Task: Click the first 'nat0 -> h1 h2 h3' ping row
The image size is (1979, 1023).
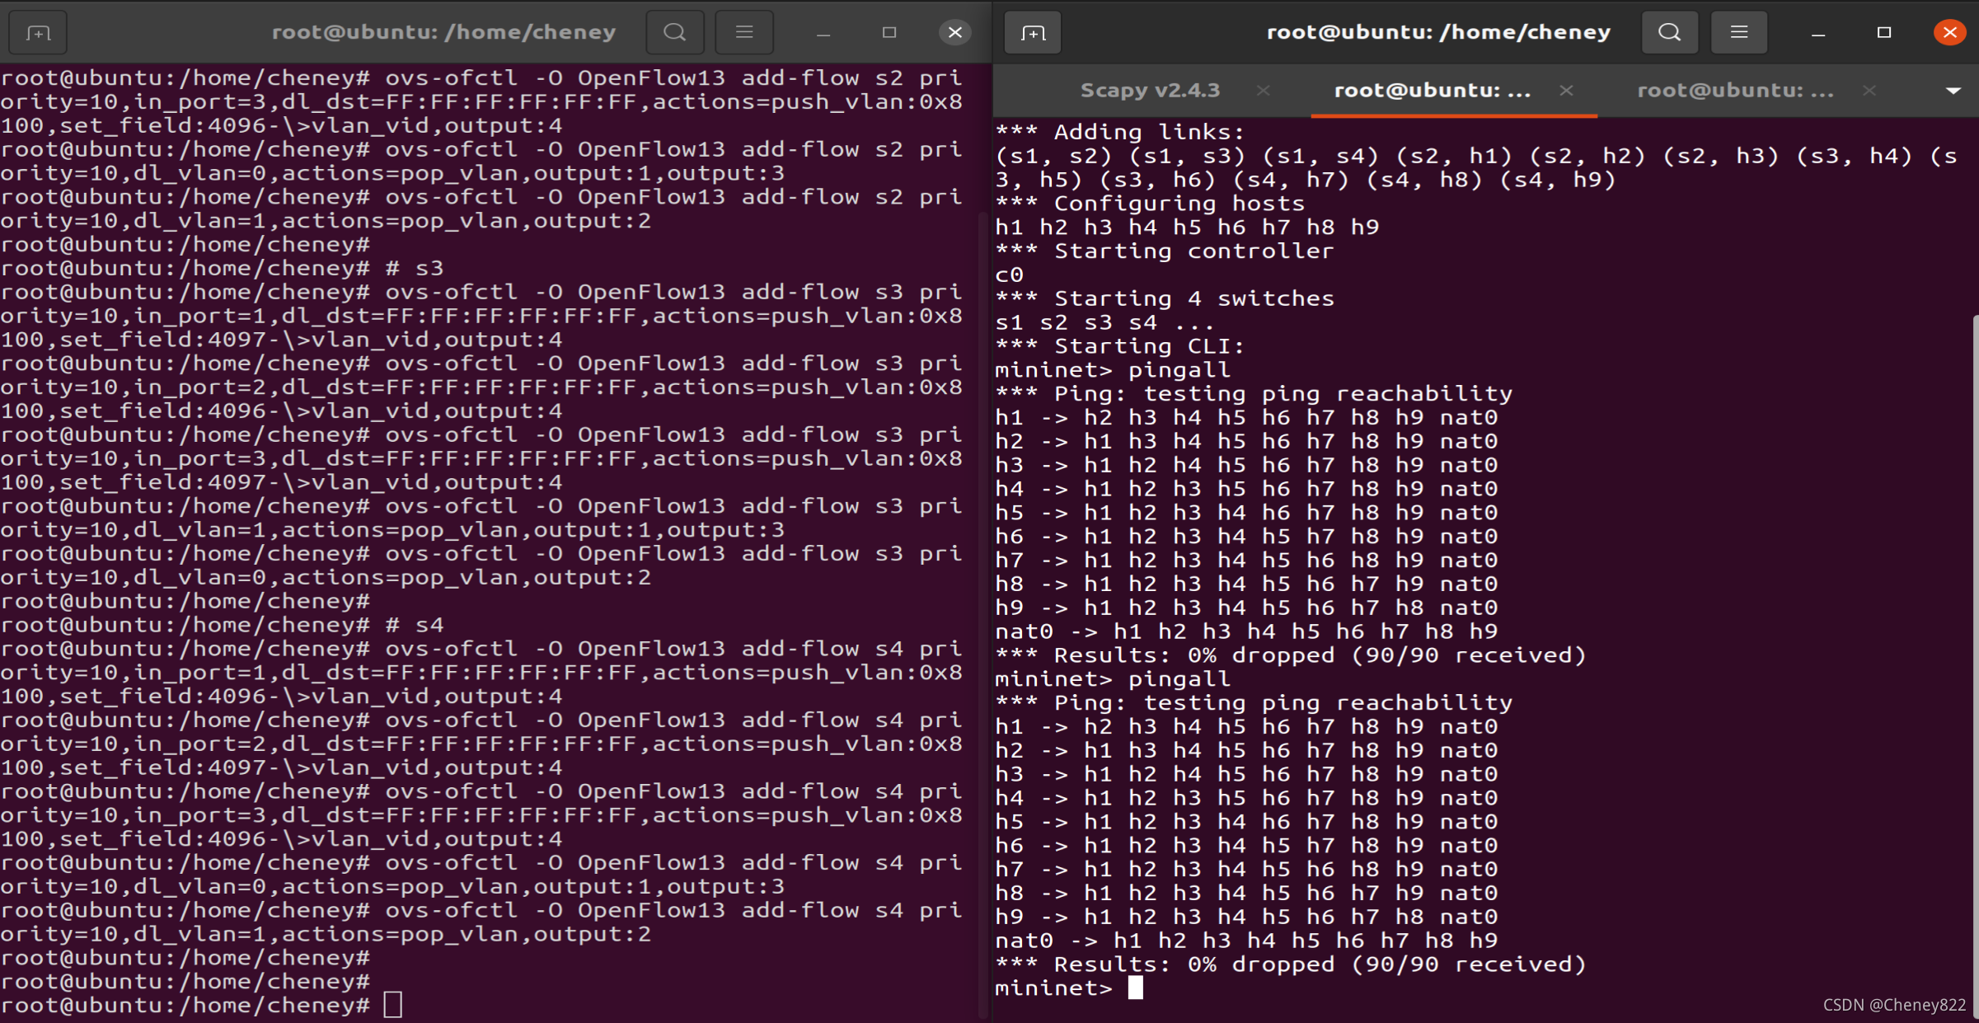Action: click(1246, 631)
